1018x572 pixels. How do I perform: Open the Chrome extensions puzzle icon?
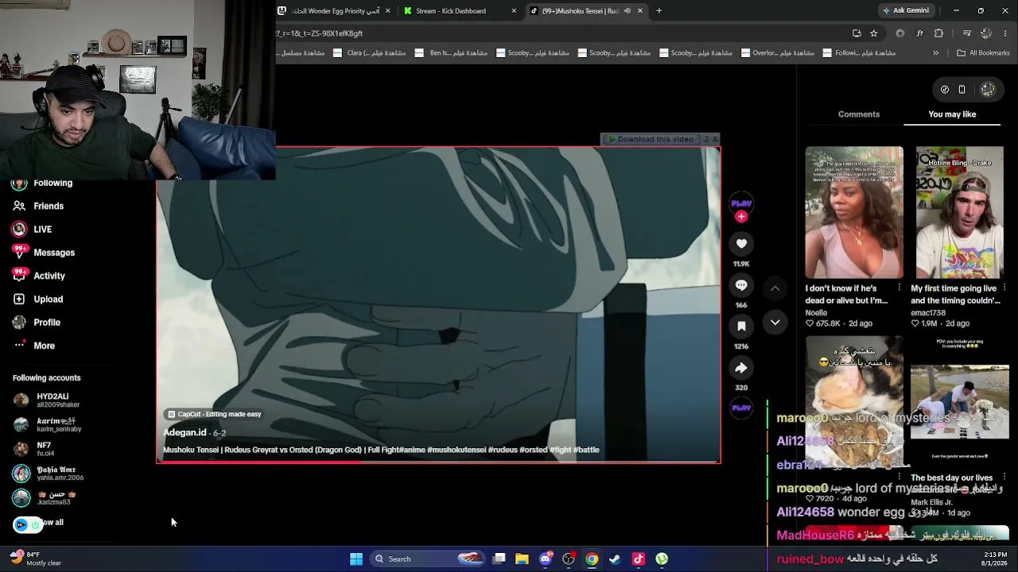[x=939, y=33]
